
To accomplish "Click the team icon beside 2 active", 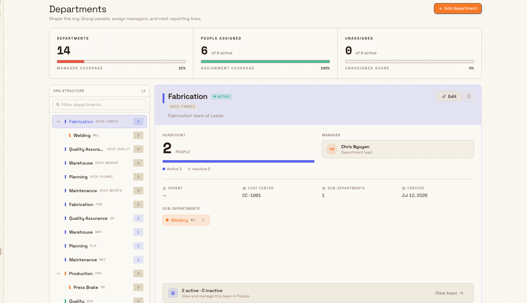I will (173, 293).
